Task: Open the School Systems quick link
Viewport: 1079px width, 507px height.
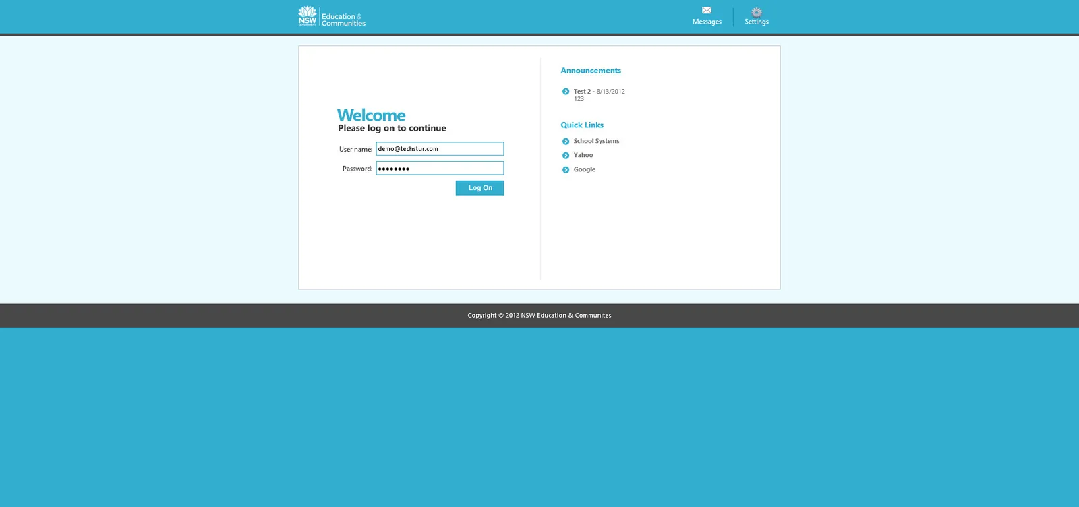Action: pyautogui.click(x=596, y=141)
